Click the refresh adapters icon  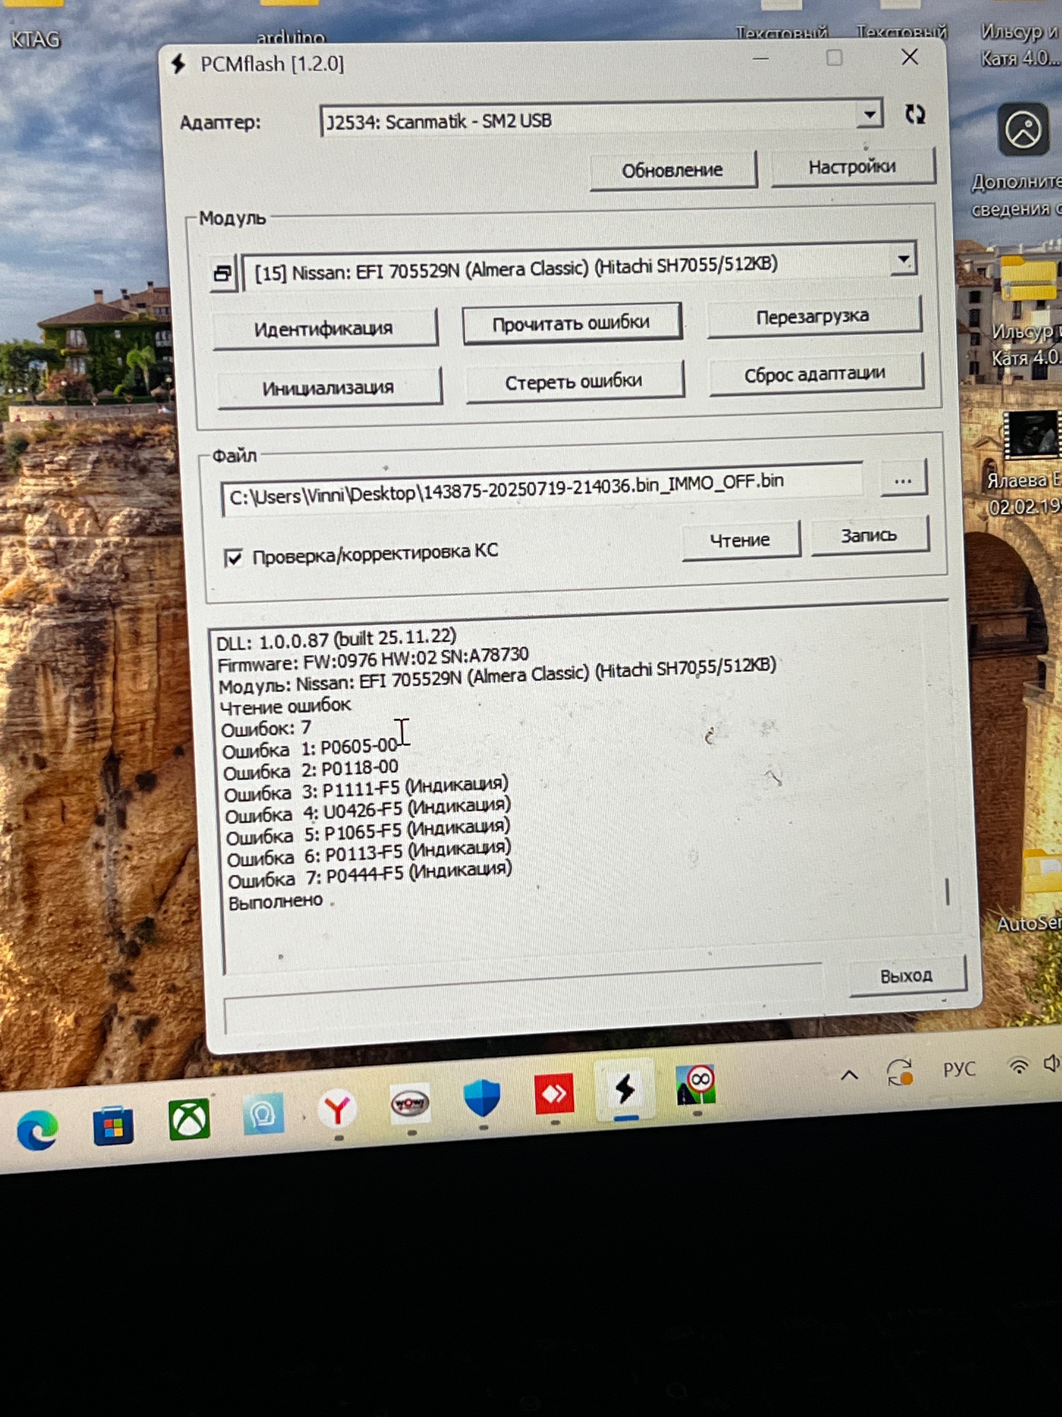coord(915,115)
